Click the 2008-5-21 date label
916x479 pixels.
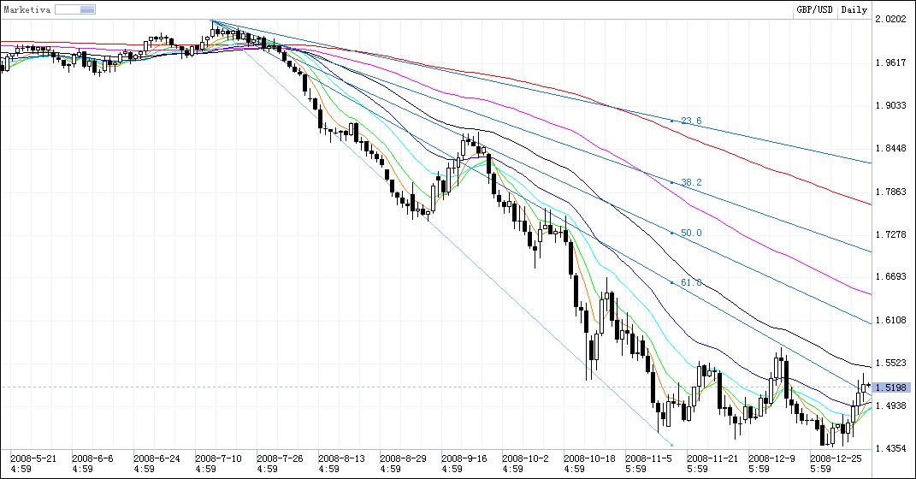pyautogui.click(x=33, y=458)
